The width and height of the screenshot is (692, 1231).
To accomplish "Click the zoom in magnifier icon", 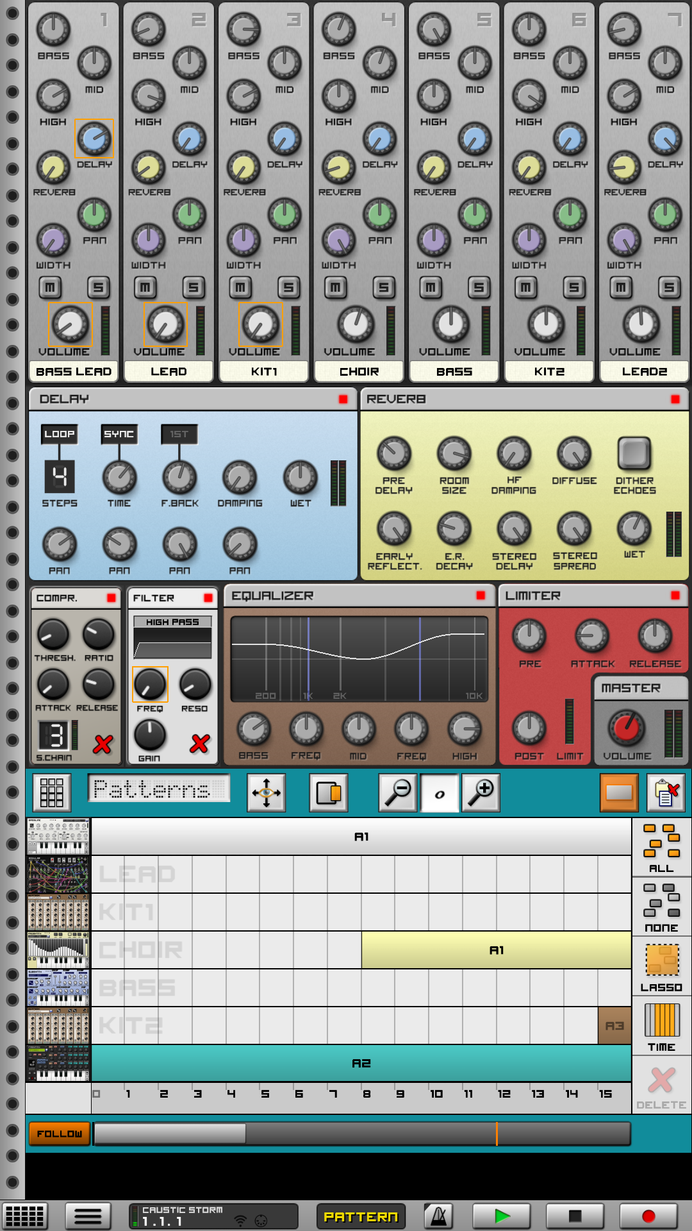I will tap(481, 792).
